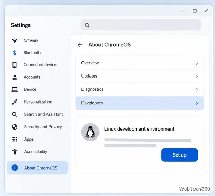Expand the Updates row chevron
The image size is (215, 196).
point(197,77)
